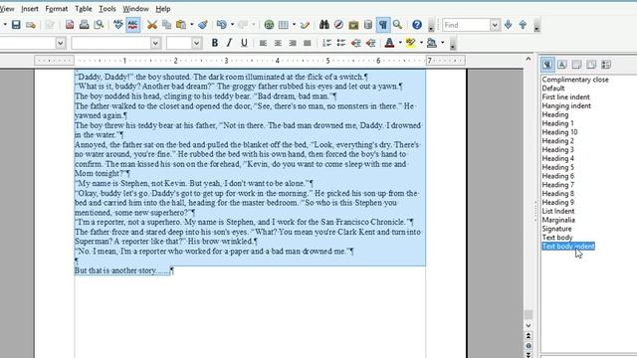Toggle numbered list icon

[x=326, y=43]
